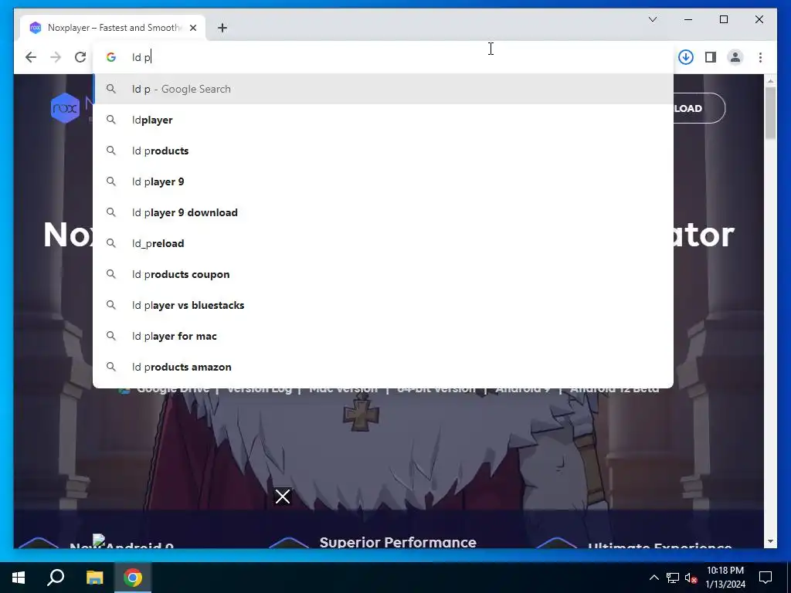This screenshot has height=593, width=791.
Task: Toggle the Chrome side panel icon
Action: pos(711,57)
